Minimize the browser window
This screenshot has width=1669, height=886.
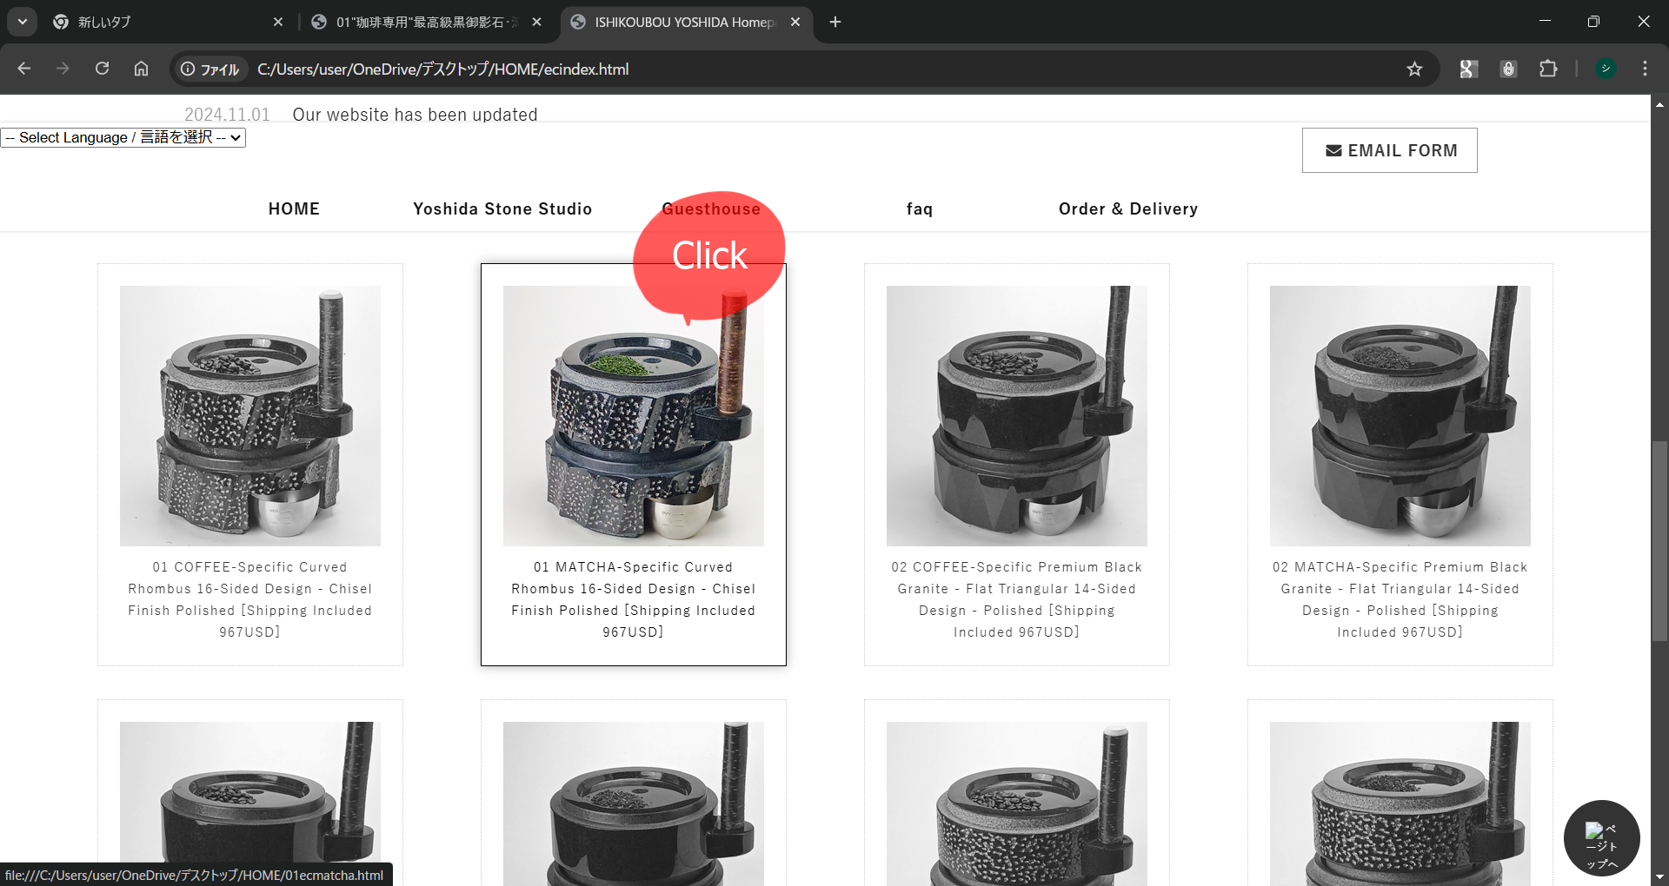coord(1545,22)
